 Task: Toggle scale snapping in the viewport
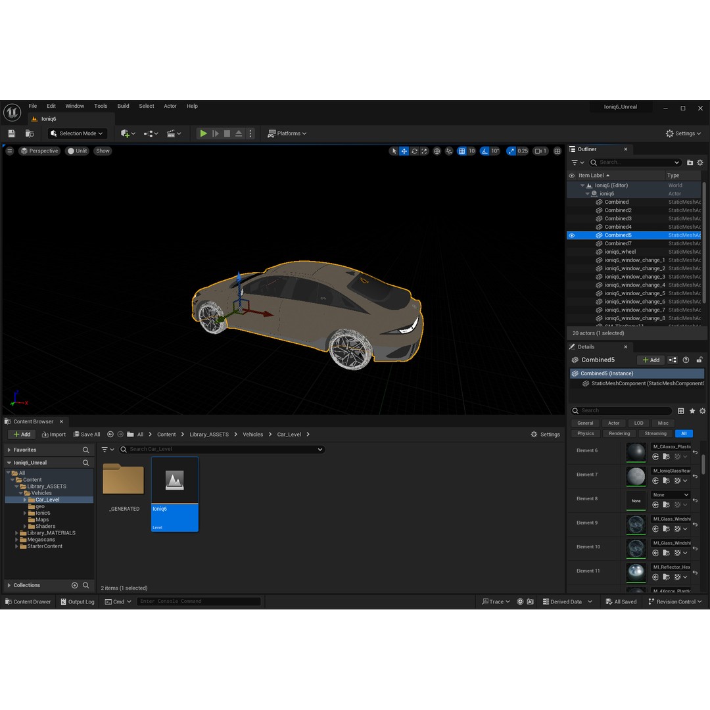pyautogui.click(x=511, y=151)
